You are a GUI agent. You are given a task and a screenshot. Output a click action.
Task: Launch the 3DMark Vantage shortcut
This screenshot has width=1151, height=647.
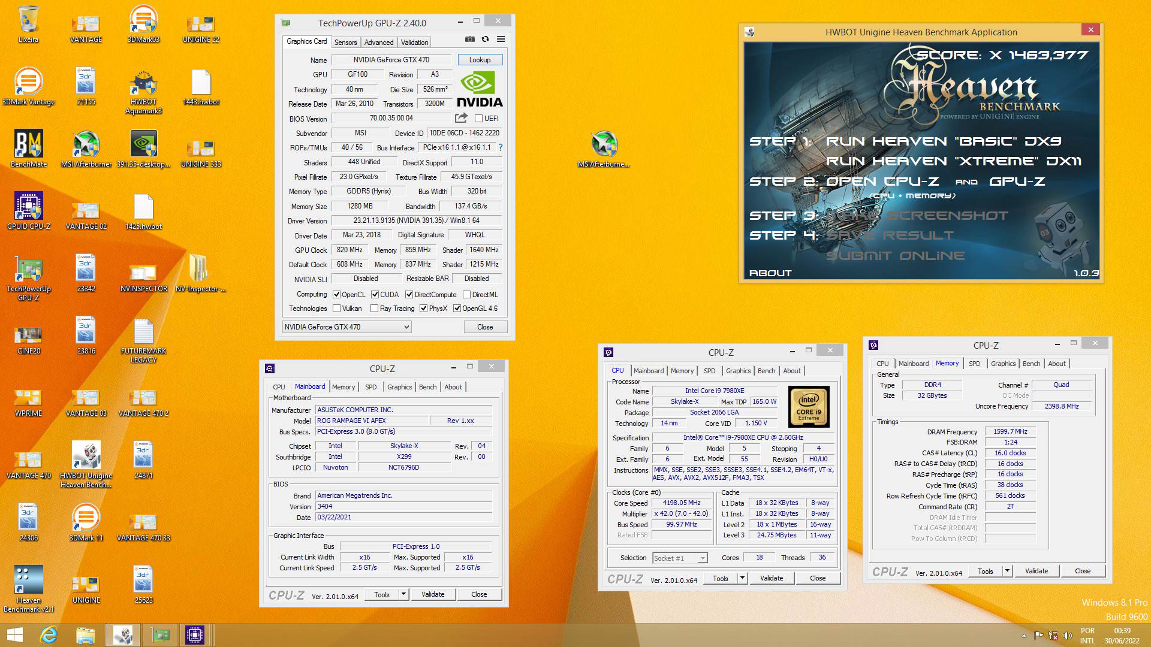(x=28, y=87)
